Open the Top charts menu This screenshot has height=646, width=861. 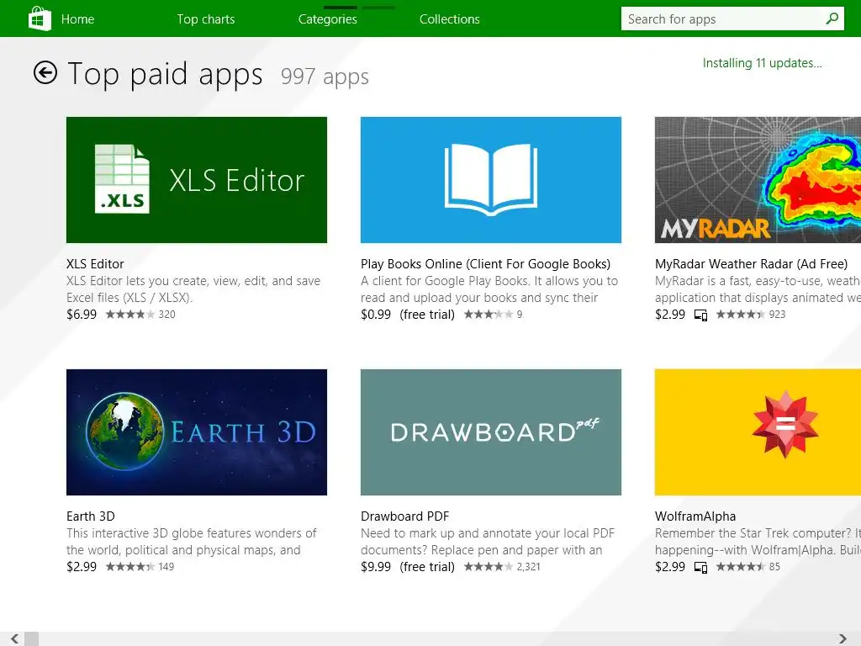click(x=206, y=19)
